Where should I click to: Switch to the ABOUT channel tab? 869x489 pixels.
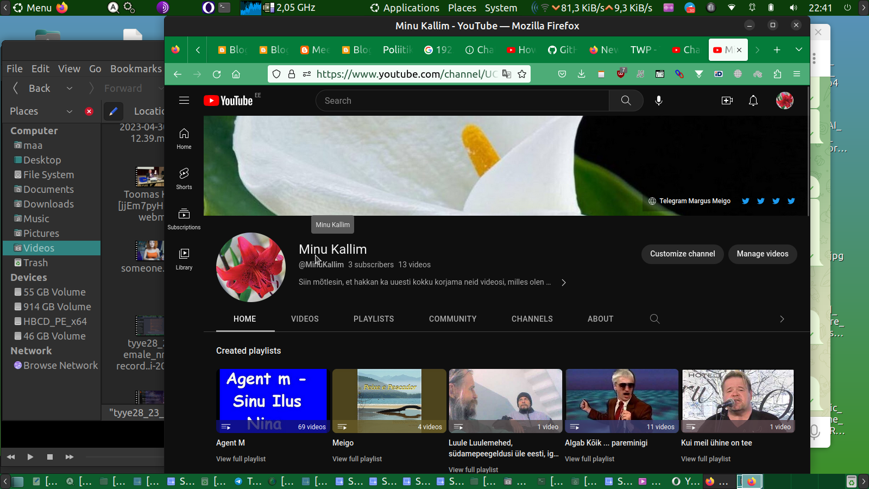[601, 319]
